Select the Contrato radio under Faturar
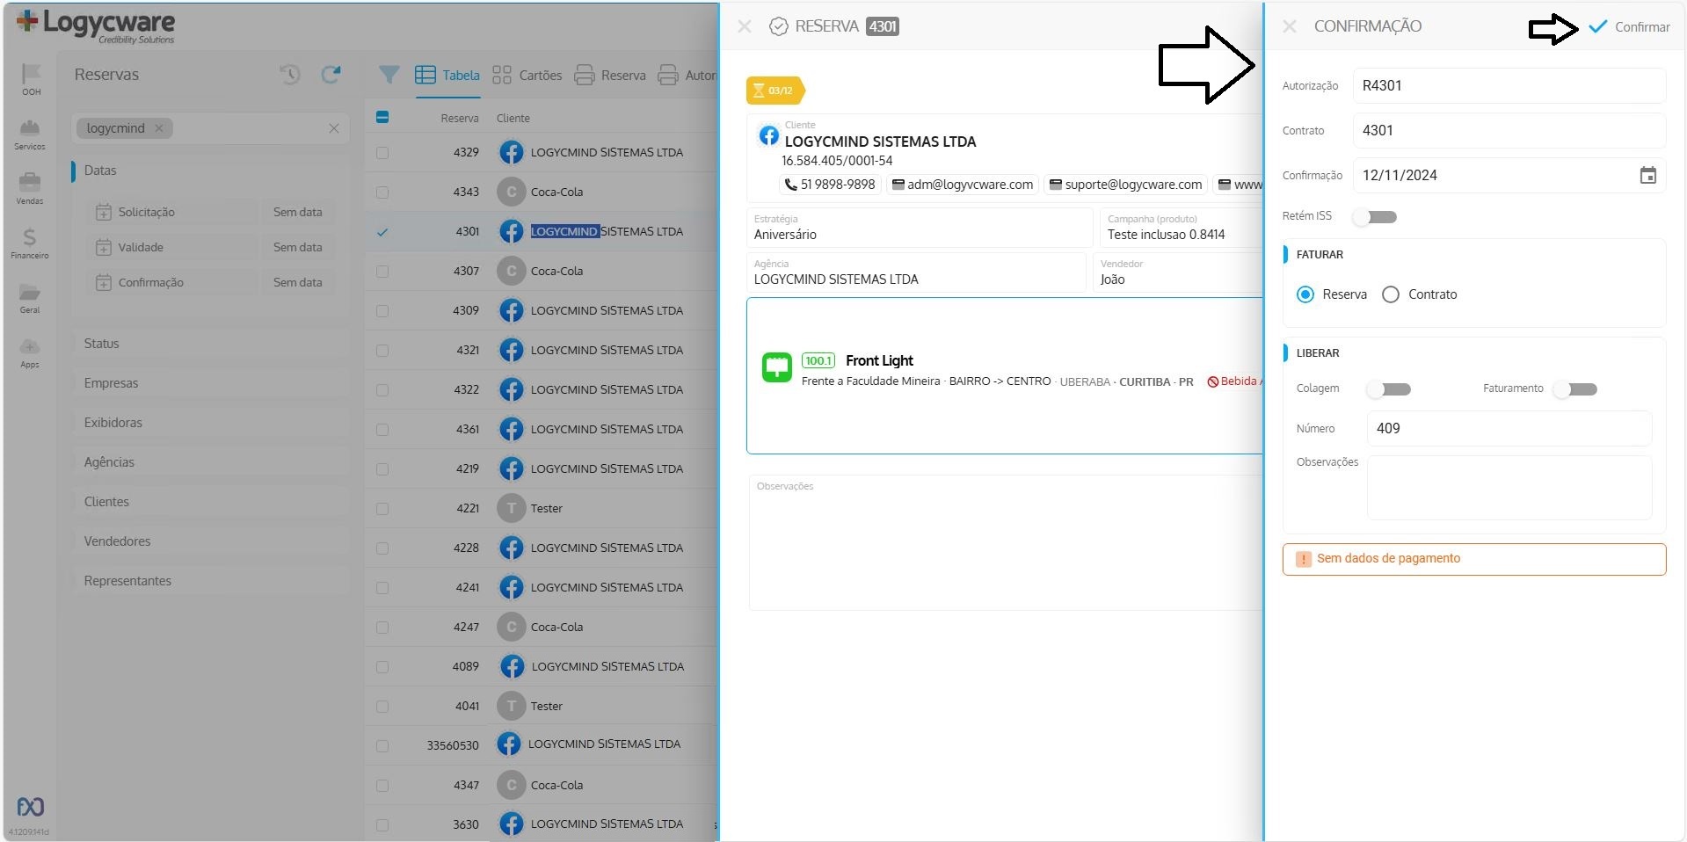This screenshot has width=1687, height=842. tap(1391, 294)
